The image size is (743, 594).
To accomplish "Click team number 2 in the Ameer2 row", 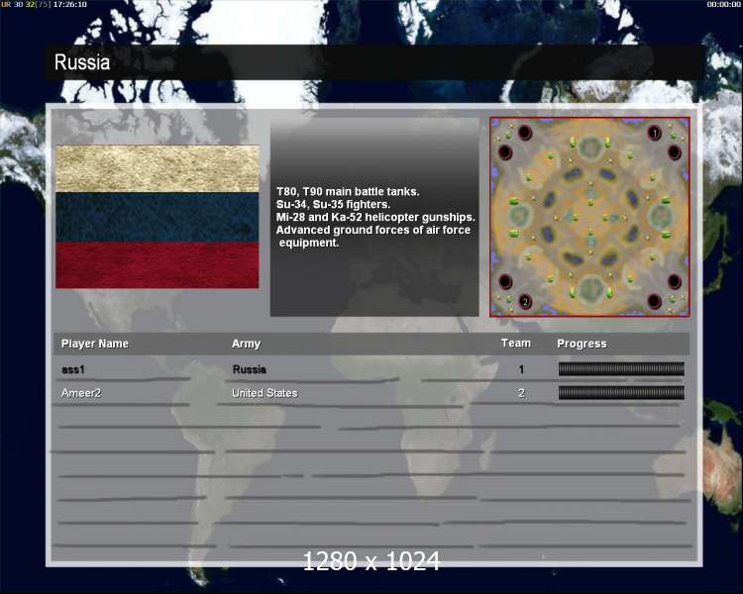I will click(521, 393).
